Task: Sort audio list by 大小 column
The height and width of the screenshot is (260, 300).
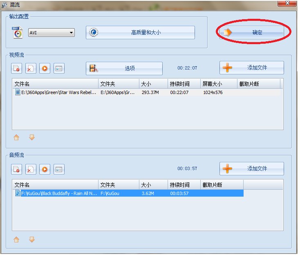Action: [x=153, y=185]
